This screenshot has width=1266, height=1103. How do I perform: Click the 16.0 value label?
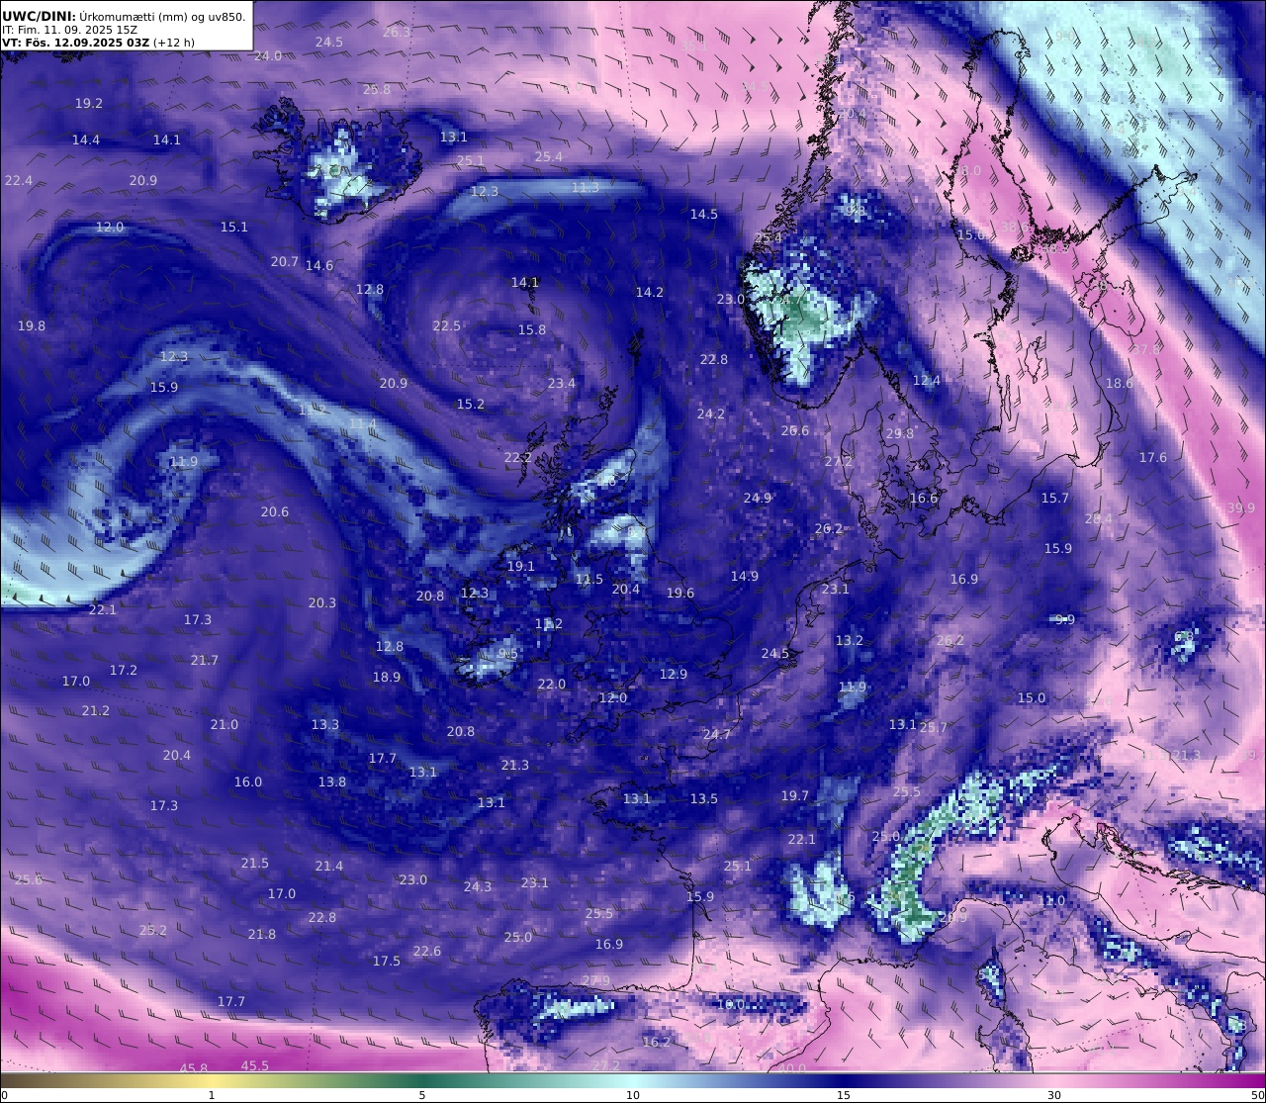(x=248, y=782)
